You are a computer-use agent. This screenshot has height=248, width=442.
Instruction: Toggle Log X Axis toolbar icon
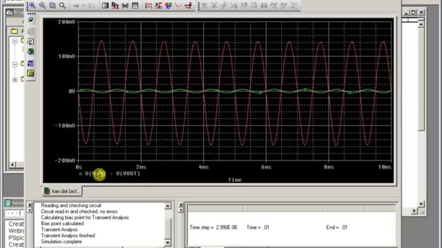point(105,6)
